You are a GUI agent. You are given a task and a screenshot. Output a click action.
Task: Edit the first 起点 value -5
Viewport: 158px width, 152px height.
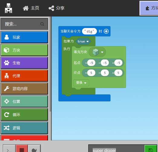coord(91,63)
